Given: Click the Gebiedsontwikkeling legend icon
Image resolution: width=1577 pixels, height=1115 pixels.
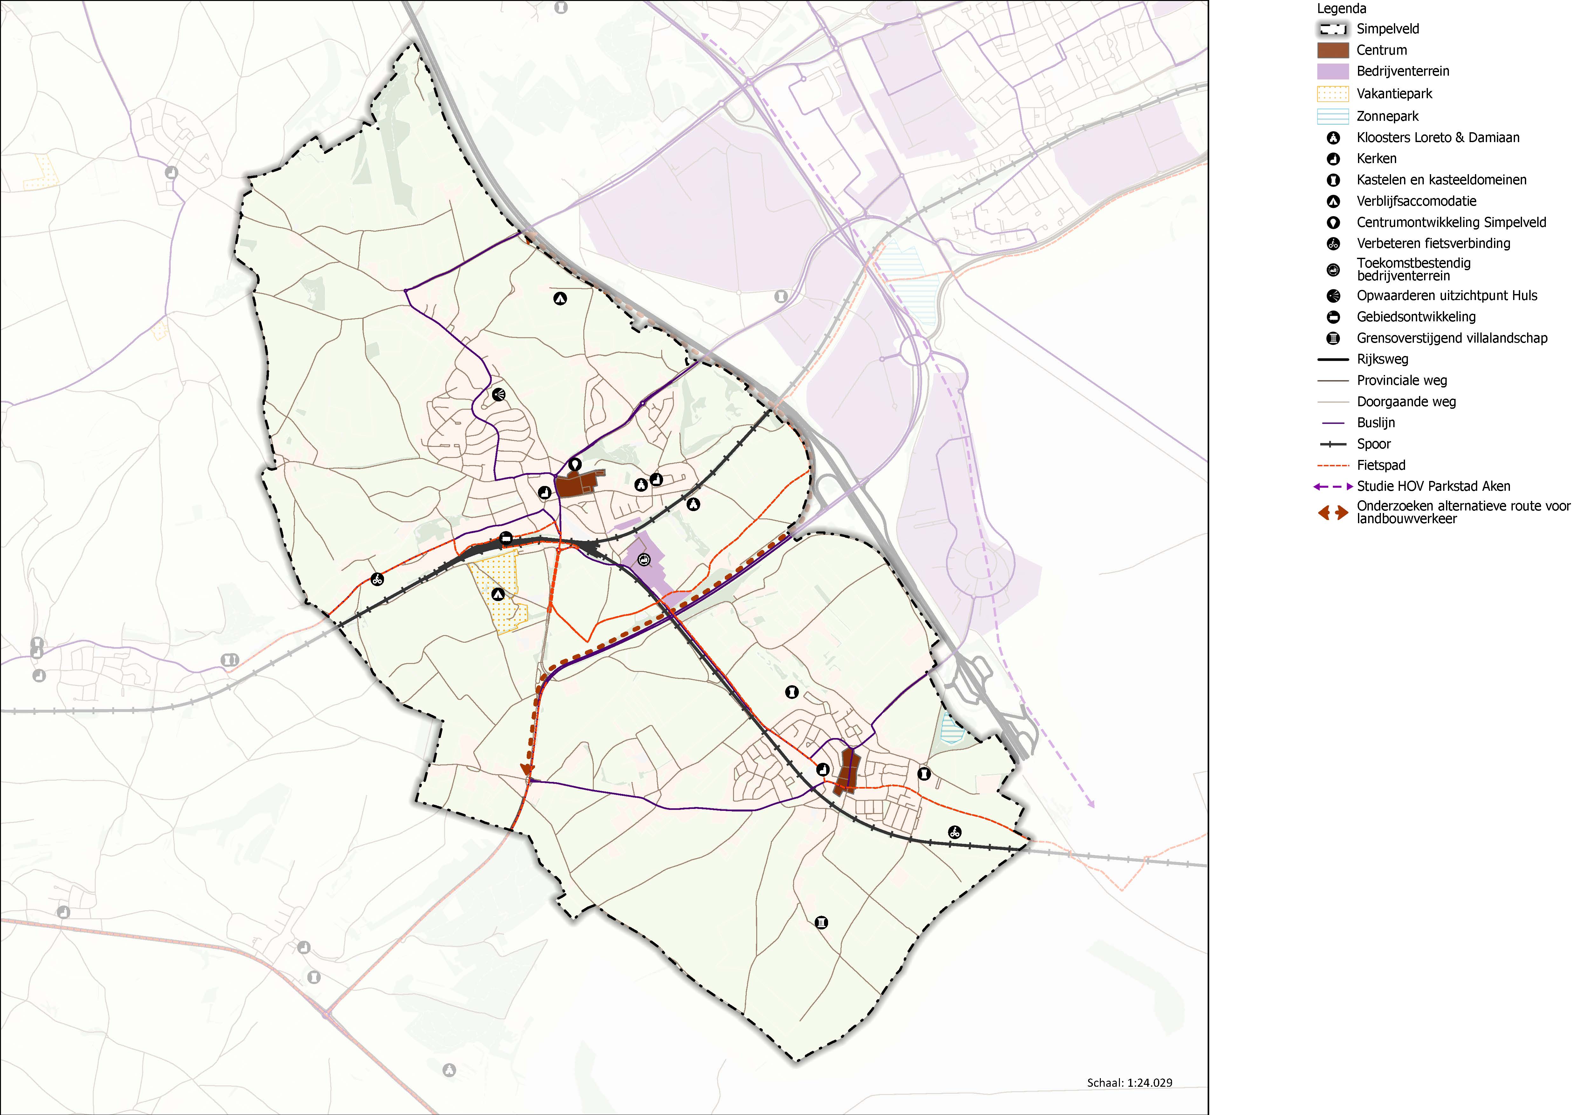Looking at the screenshot, I should 1333,317.
